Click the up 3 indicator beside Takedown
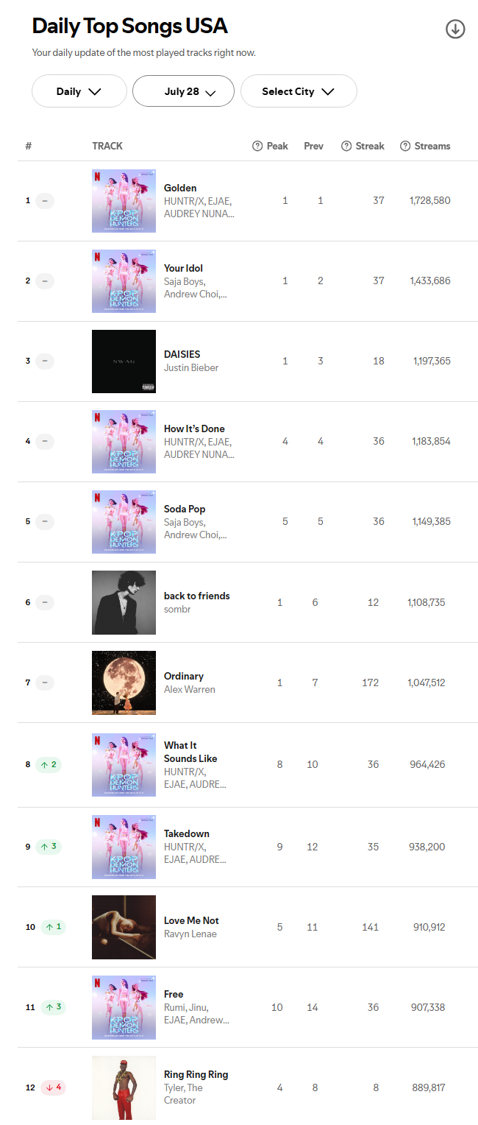This screenshot has height=1125, width=478. coord(49,847)
